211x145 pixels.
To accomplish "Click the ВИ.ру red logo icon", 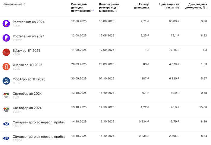I will 6,52.
